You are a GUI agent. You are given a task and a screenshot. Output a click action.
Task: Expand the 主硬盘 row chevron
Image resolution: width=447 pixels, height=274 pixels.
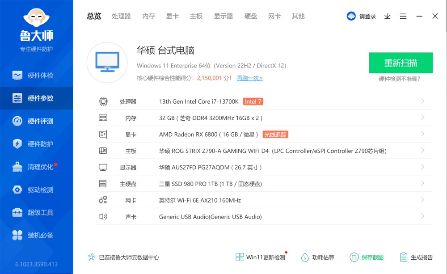coord(423,183)
